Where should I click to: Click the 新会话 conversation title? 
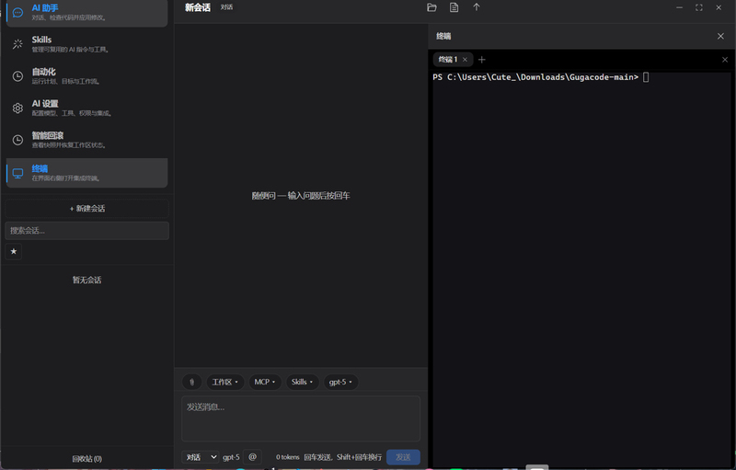(198, 7)
